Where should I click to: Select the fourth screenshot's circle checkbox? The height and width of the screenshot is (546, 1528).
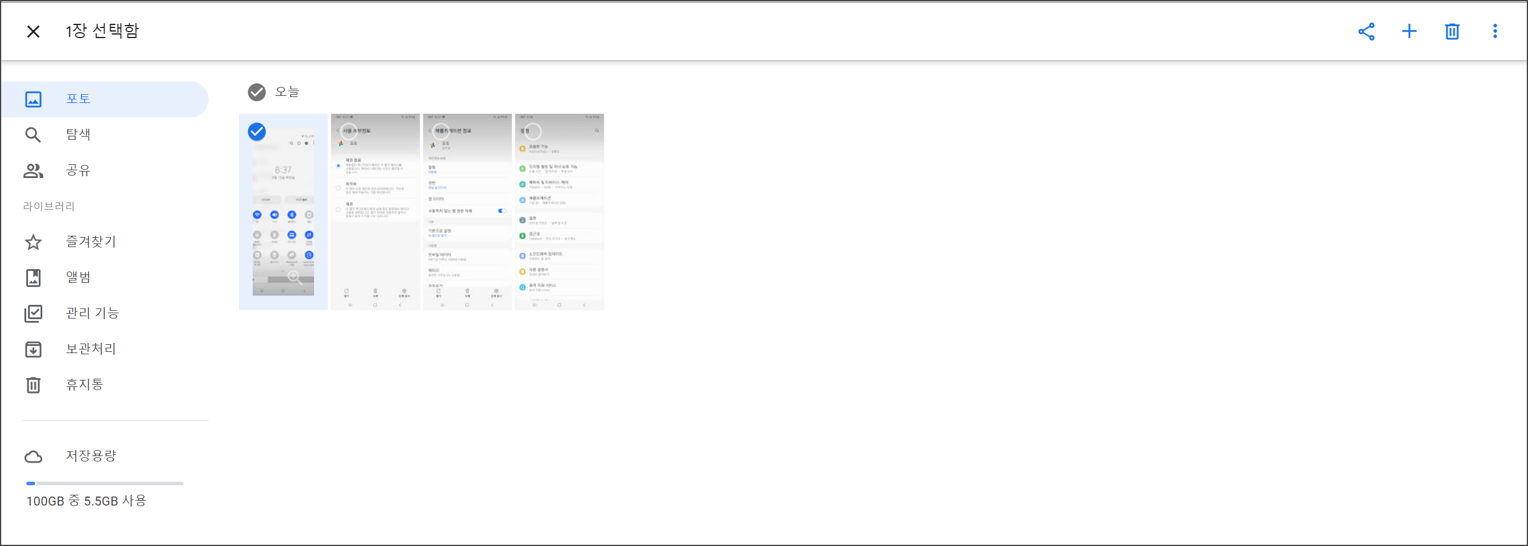click(x=533, y=132)
